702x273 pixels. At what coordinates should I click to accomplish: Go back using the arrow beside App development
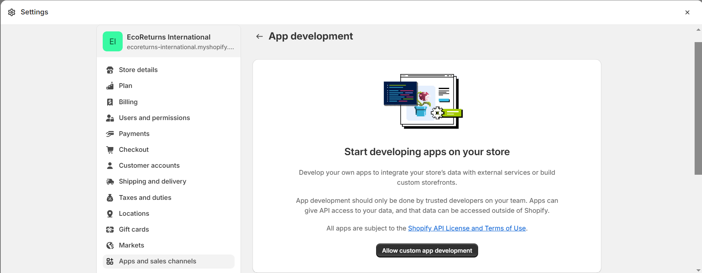pos(259,36)
